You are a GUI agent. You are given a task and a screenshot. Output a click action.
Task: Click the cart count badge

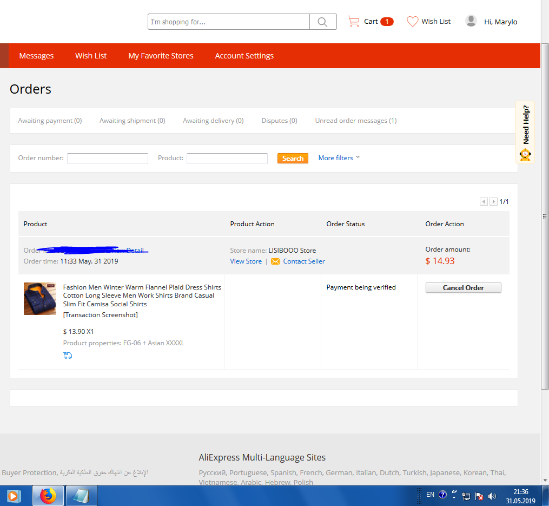click(x=387, y=22)
